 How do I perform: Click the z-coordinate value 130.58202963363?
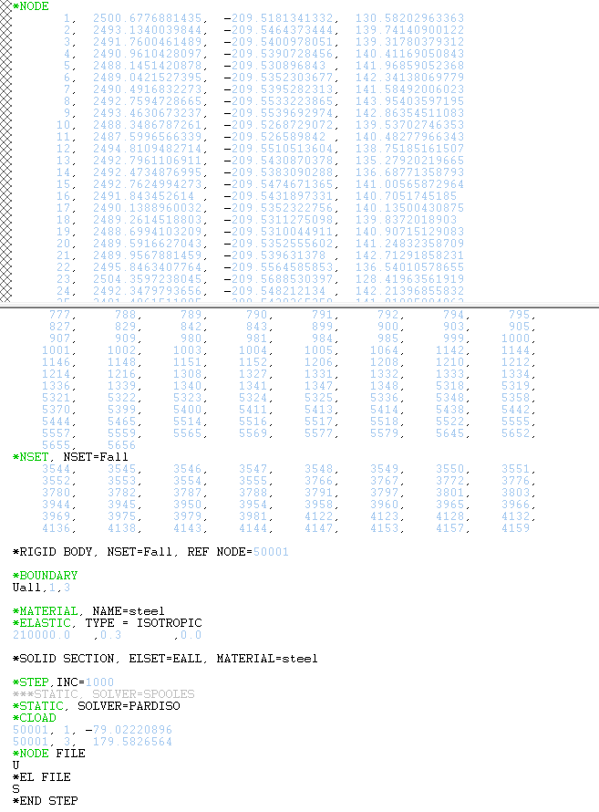pos(409,18)
